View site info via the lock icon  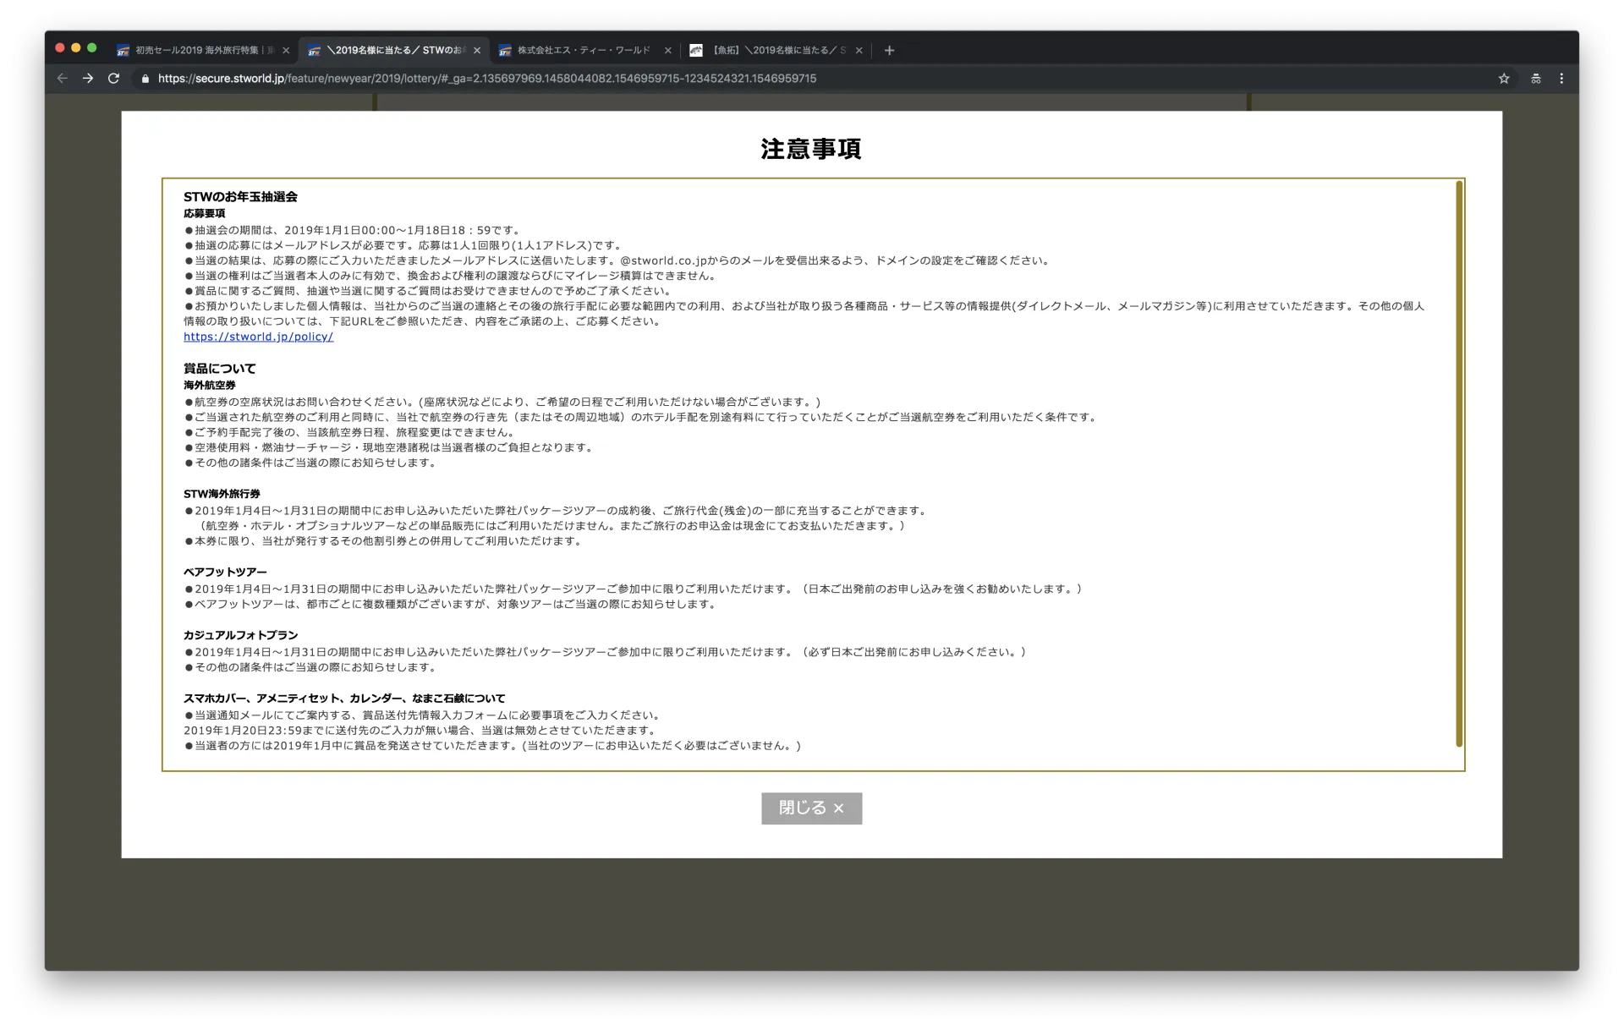coord(145,79)
